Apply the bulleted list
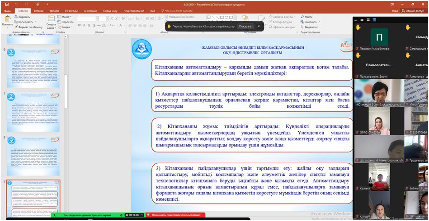Screen dimensions: 429x221 point(131,18)
